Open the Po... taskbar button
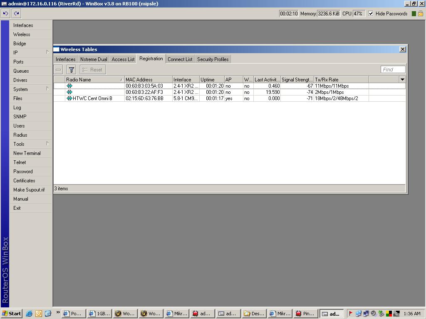This screenshot has height=319, width=426. click(x=74, y=314)
